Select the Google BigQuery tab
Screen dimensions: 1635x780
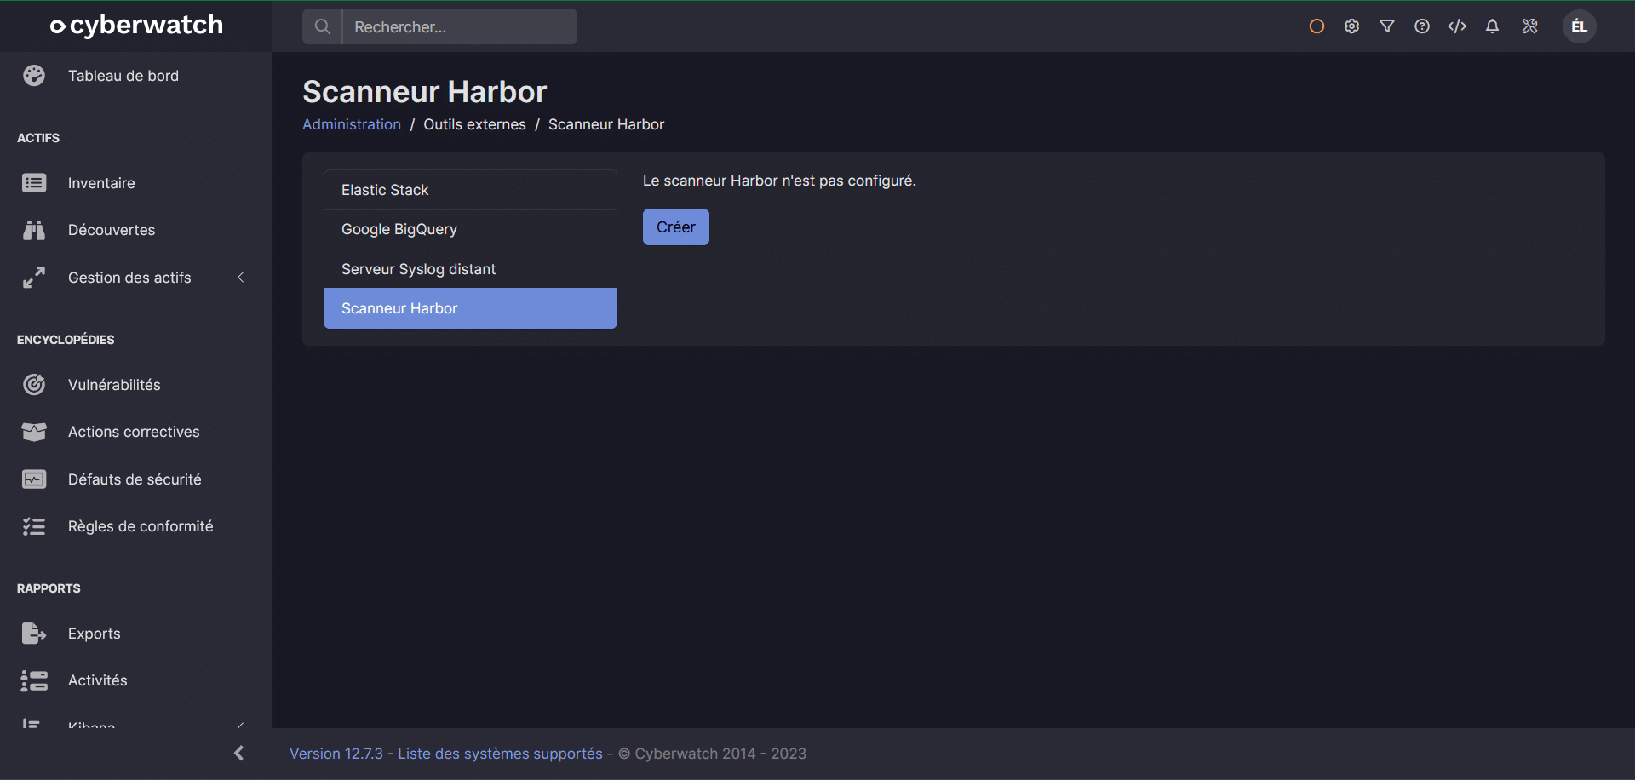tap(470, 229)
